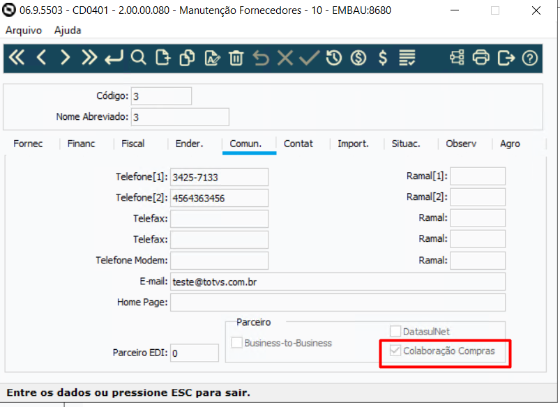Click the application logo in title bar
The image size is (560, 407).
8,10
